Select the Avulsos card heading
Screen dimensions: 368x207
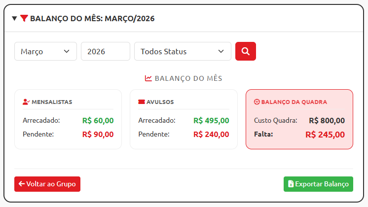click(x=160, y=102)
